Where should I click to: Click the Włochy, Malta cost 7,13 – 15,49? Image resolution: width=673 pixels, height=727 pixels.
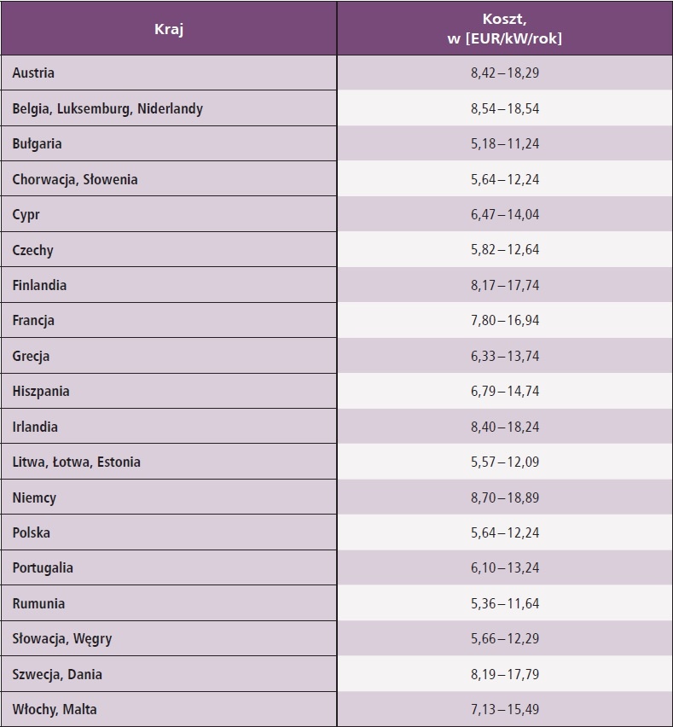505,709
